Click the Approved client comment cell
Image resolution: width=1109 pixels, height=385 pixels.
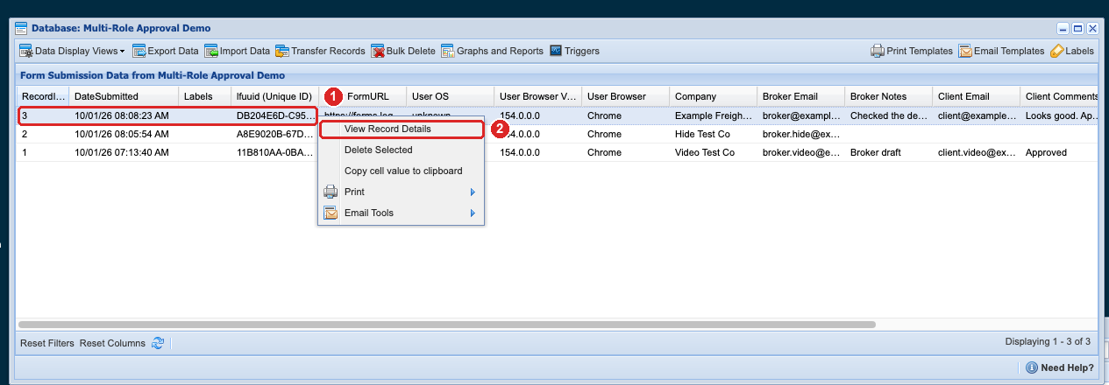[1059, 152]
